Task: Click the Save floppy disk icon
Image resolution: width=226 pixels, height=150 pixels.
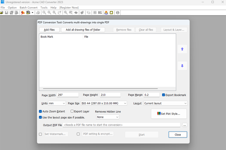Action: [x=6, y=13]
